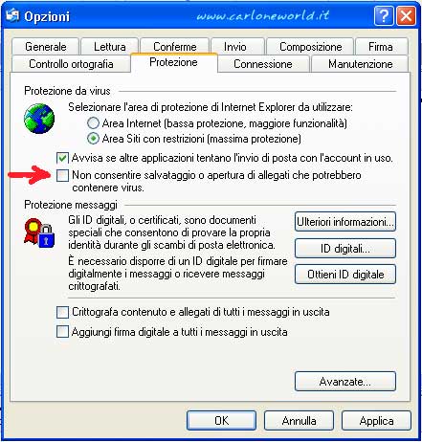Screen dimensions: 422x442
Task: Click the globe icon under Protezione da virus
Action: (x=39, y=119)
